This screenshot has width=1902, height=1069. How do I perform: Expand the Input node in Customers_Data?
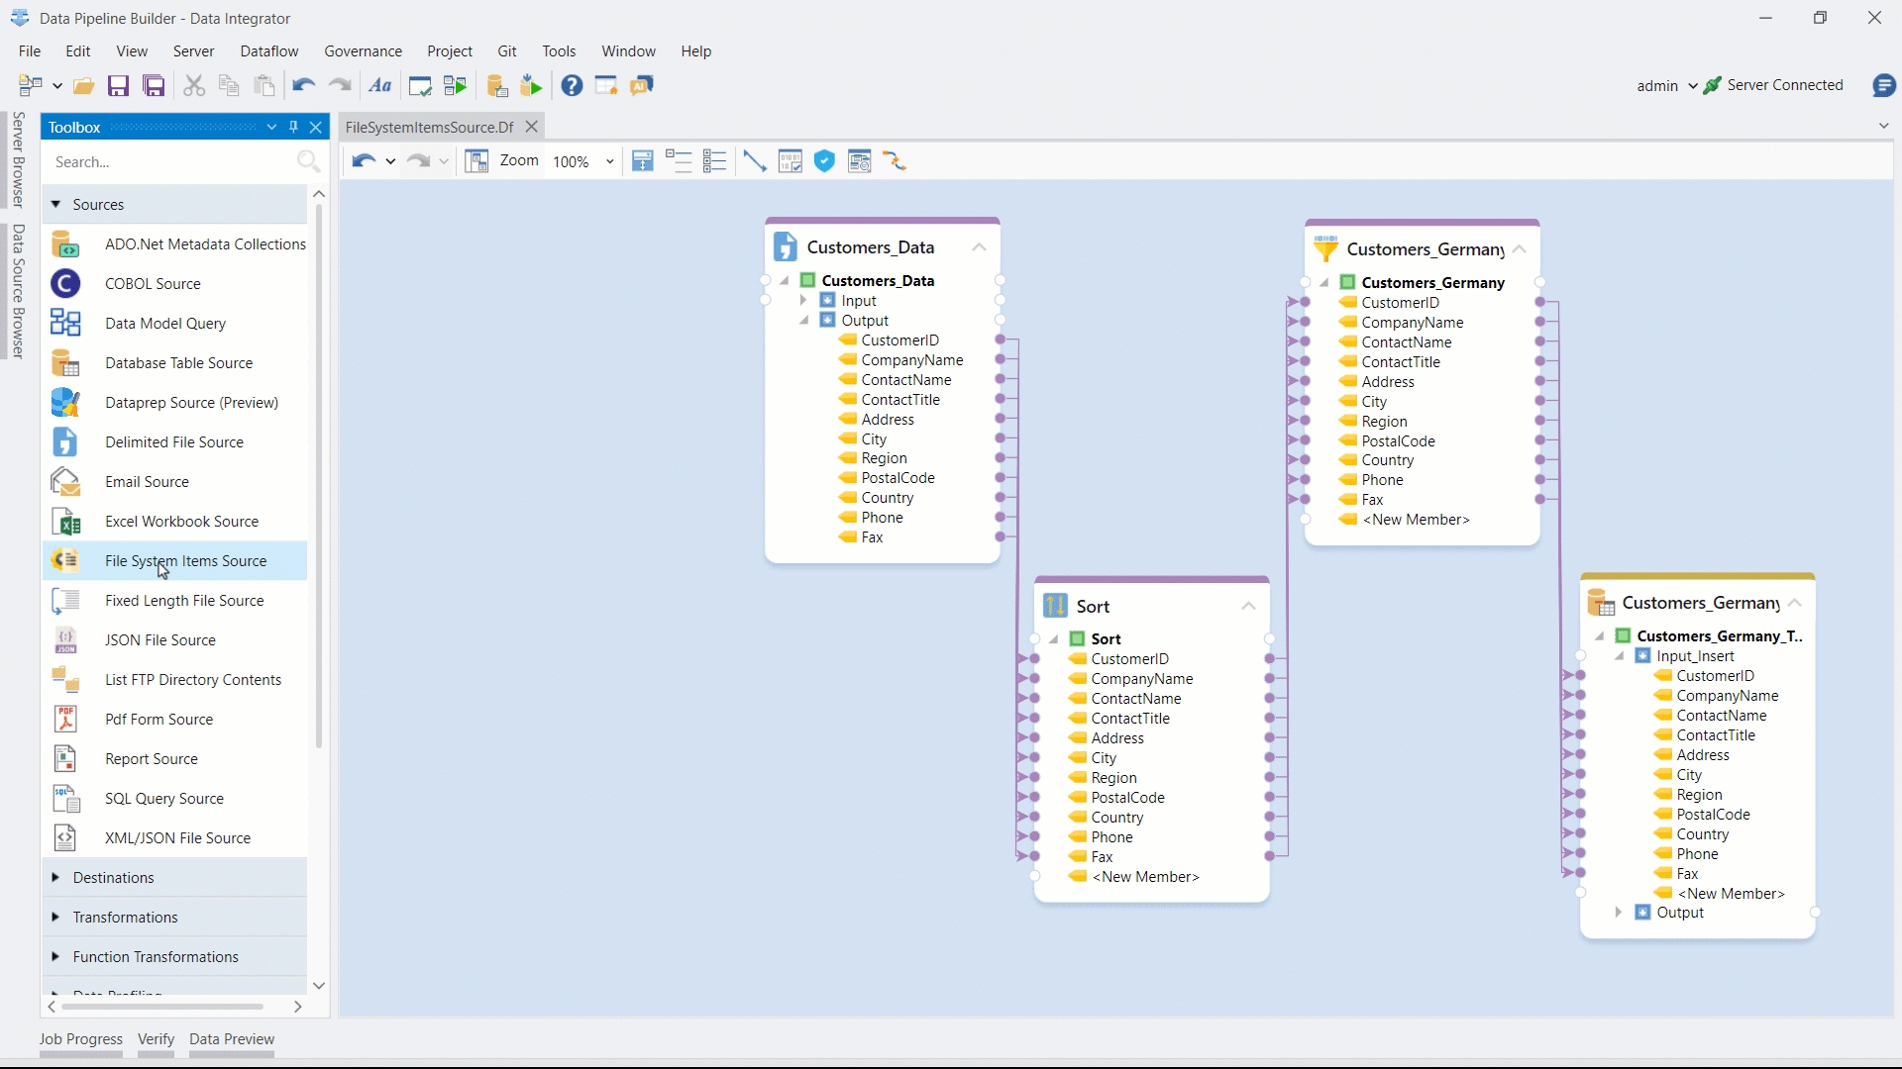[x=803, y=301]
